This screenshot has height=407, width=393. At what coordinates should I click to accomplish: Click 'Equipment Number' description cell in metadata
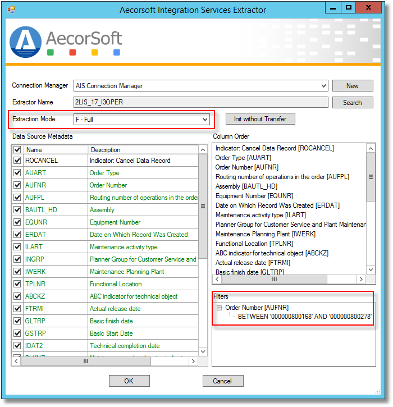(143, 222)
